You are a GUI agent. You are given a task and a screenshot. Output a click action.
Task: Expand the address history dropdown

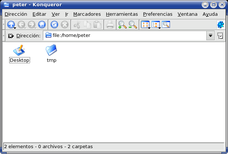210,35
